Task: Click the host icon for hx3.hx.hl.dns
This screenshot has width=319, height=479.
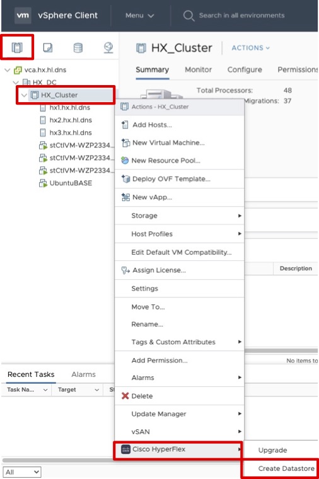Action: tap(43, 132)
